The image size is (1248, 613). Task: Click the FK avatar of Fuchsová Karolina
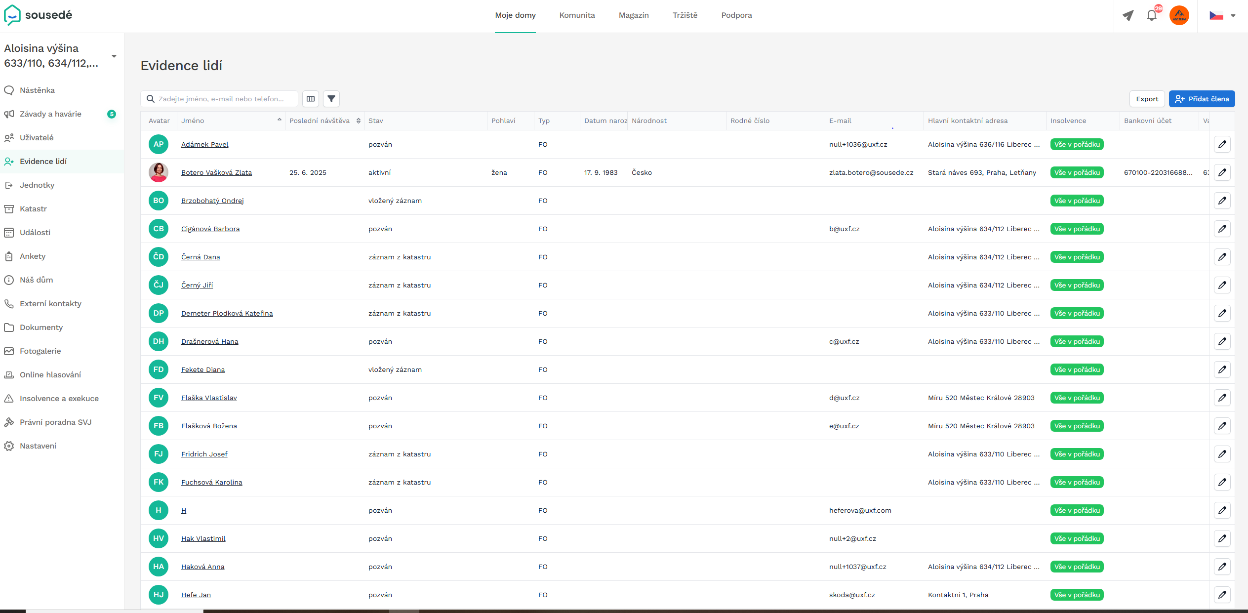pos(159,482)
